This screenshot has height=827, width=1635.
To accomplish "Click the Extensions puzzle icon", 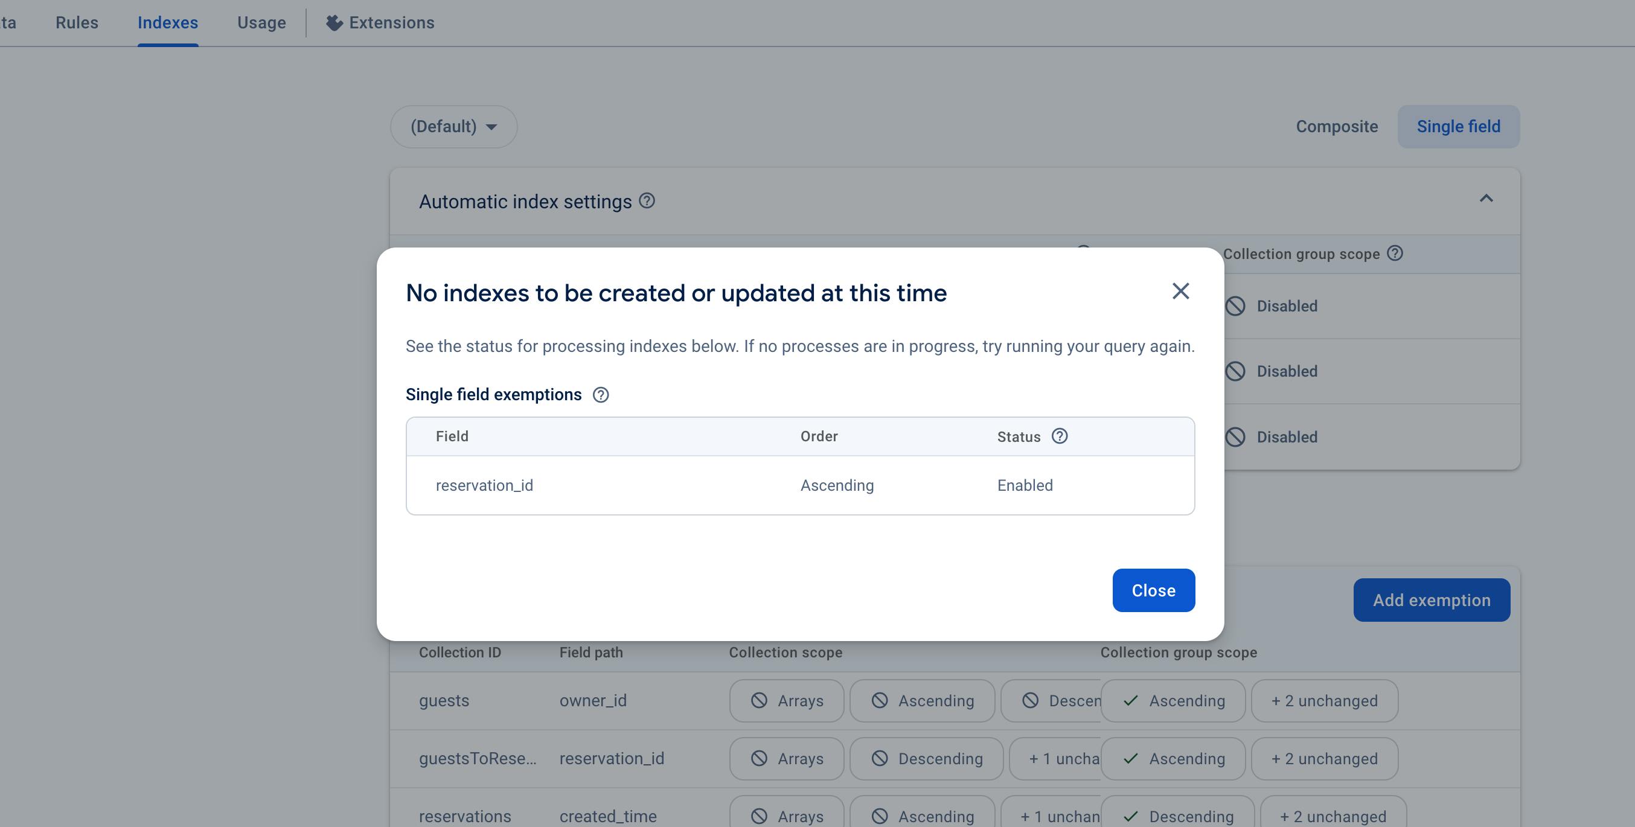I will pos(334,23).
